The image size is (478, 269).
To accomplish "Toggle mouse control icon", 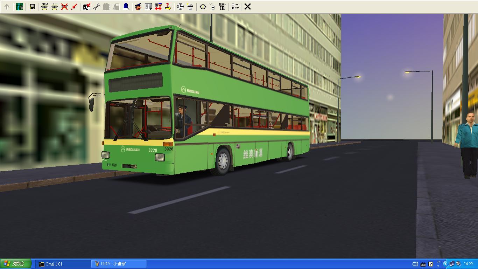I will tap(212, 7).
